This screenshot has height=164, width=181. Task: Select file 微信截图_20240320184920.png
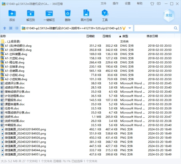pyautogui.click(x=25, y=133)
